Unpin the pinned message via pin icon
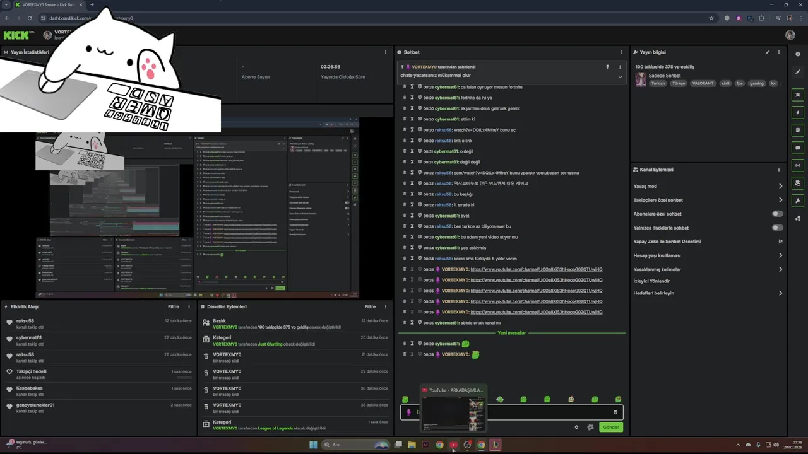This screenshot has width=808, height=454. coord(607,67)
